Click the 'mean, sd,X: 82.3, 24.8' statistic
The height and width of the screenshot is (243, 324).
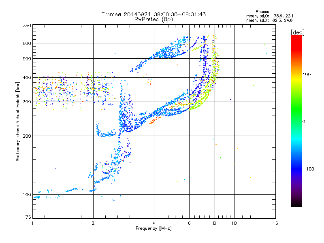[269, 20]
